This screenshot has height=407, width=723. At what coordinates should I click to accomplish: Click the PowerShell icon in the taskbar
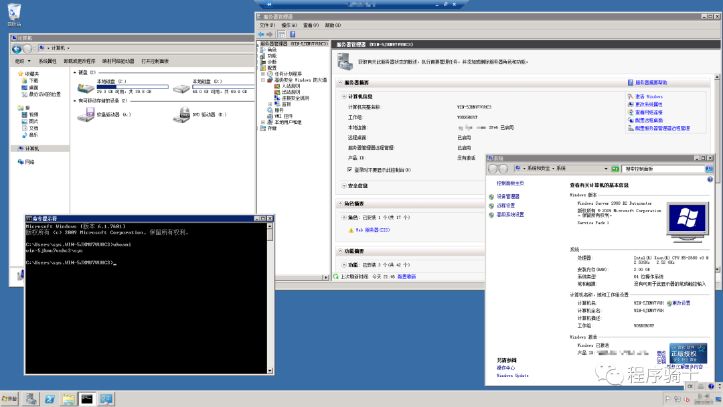click(49, 399)
